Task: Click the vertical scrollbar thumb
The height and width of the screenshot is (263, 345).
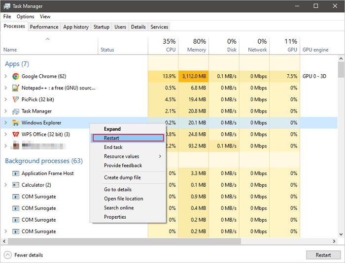Action: [x=341, y=68]
